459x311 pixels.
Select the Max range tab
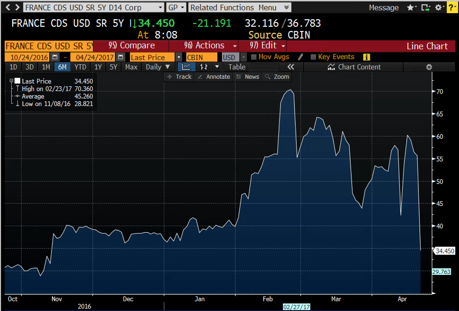coord(131,67)
